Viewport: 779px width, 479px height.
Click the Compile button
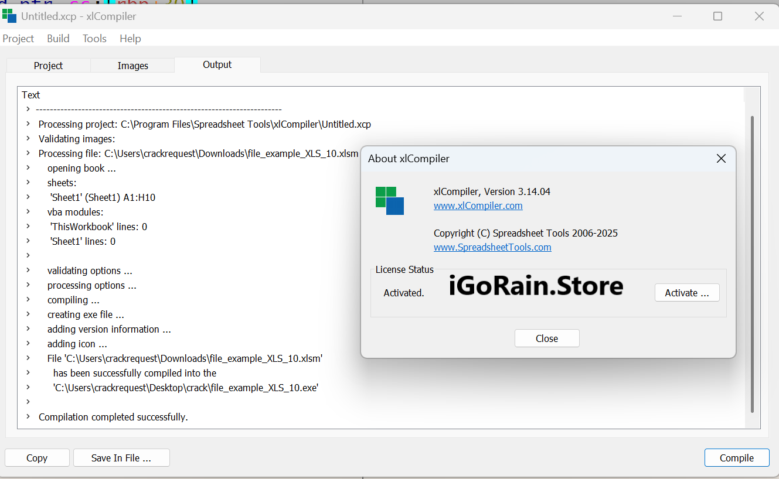737,458
